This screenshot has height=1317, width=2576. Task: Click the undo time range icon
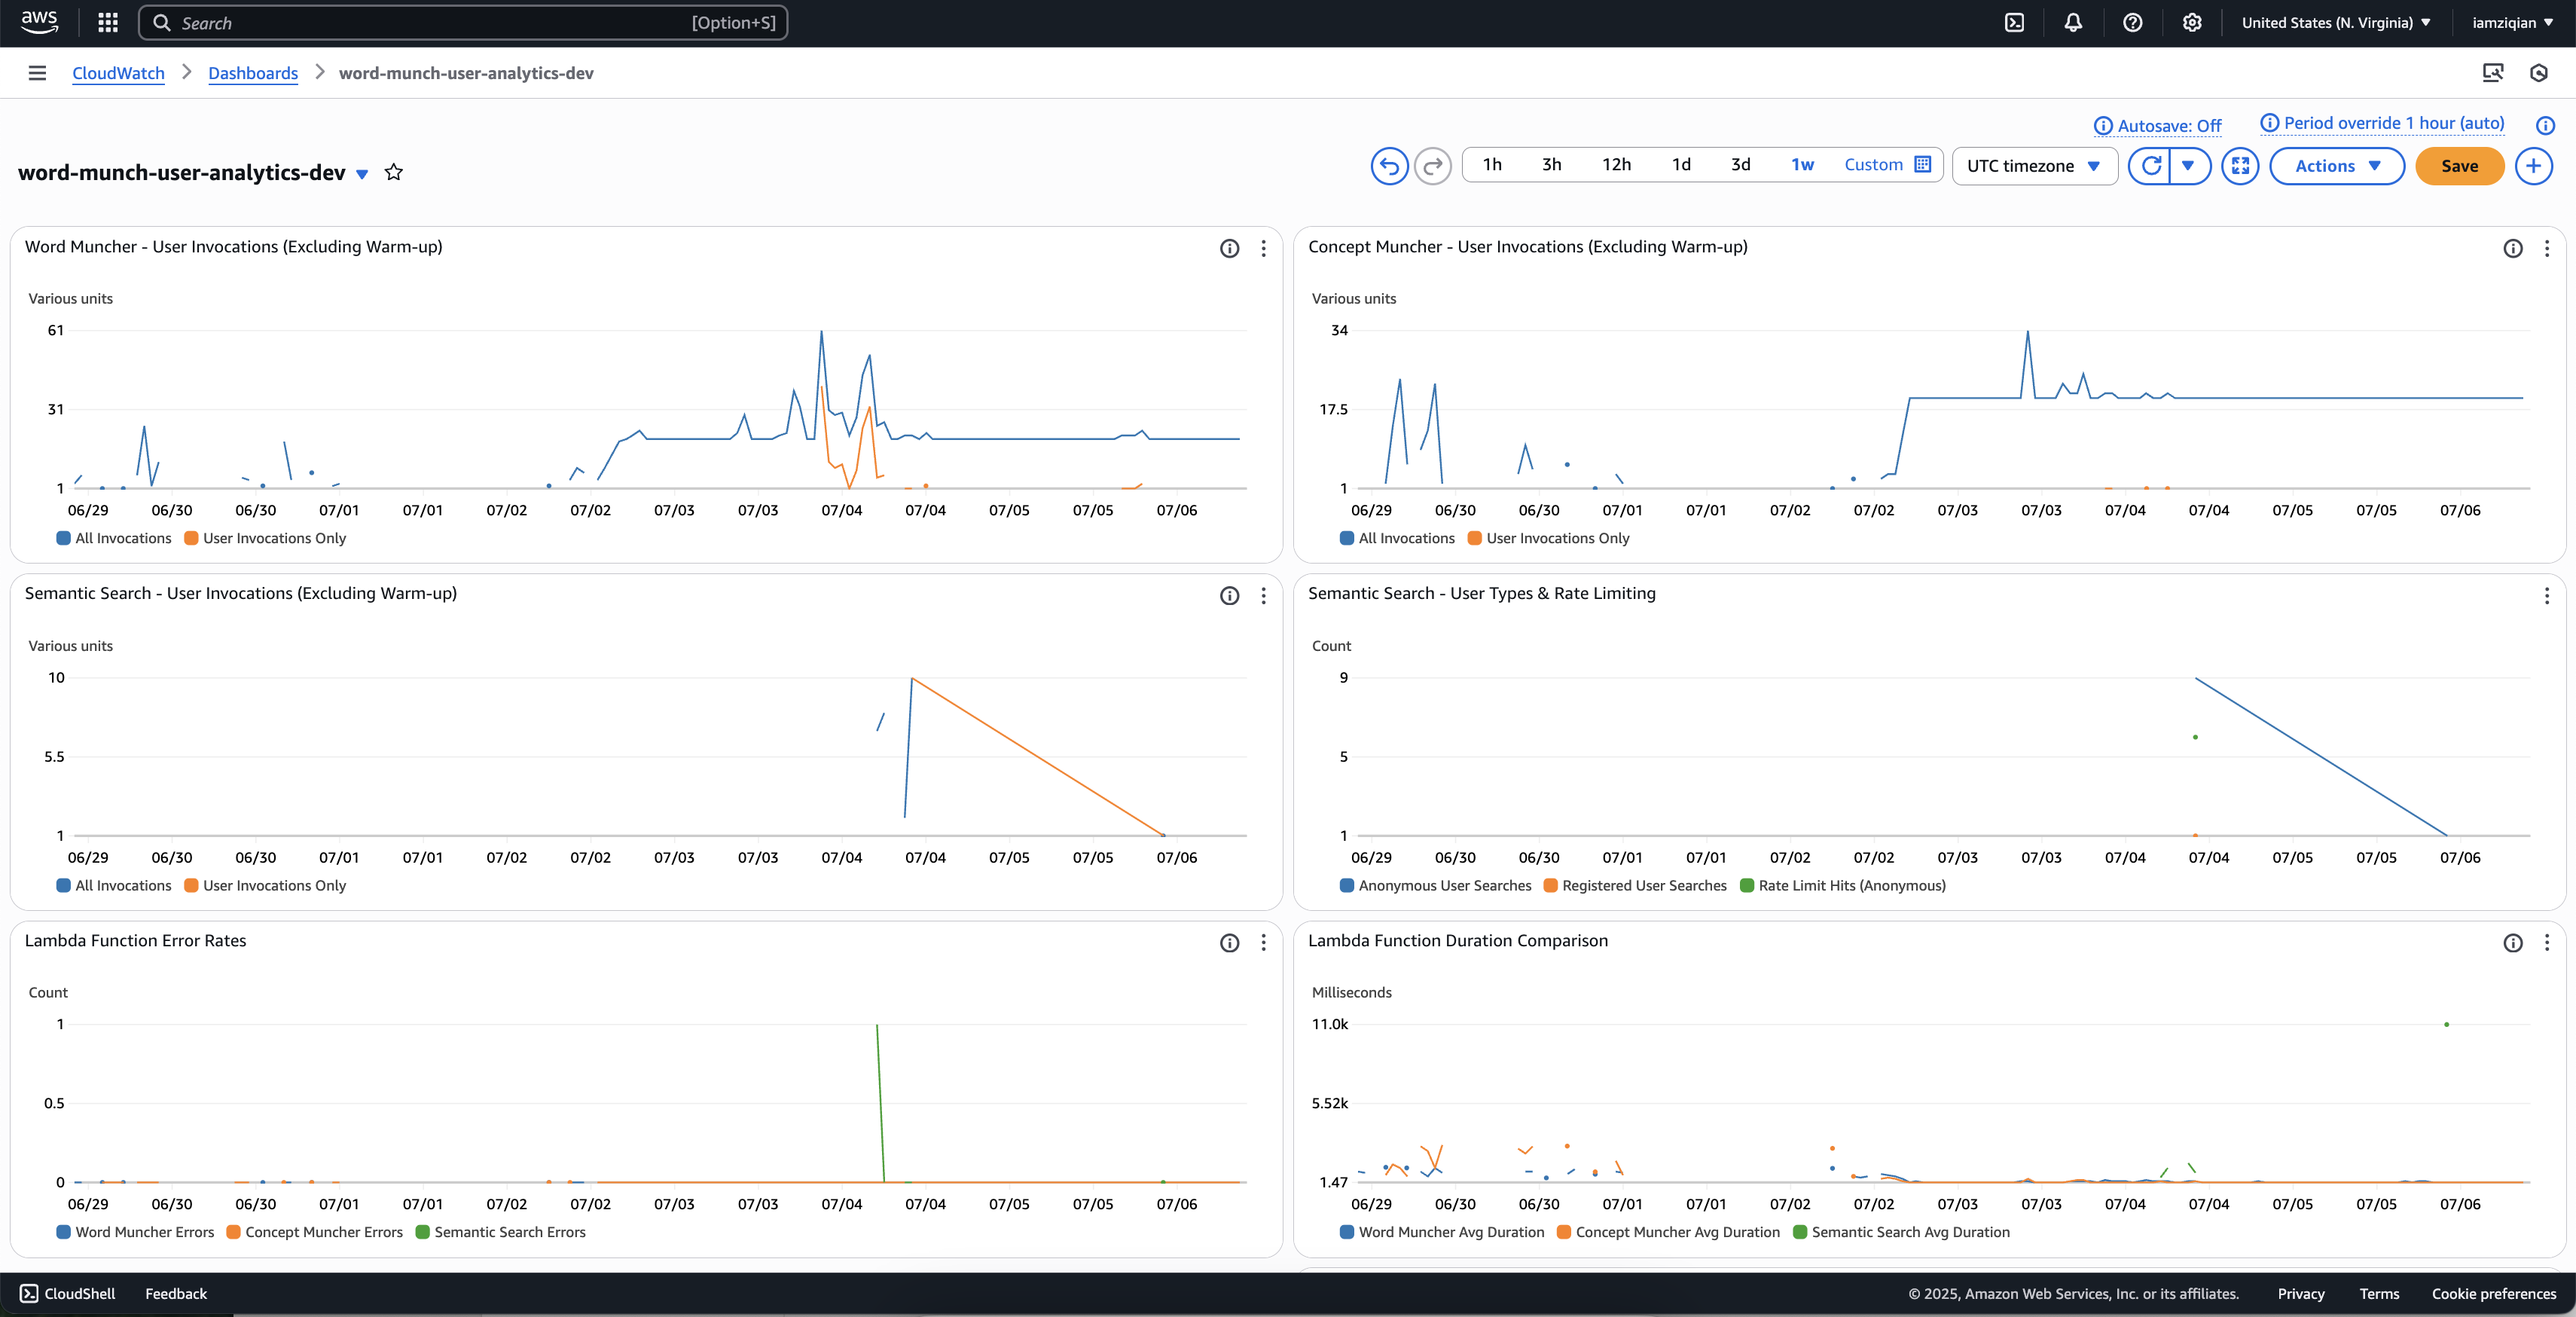pos(1388,166)
